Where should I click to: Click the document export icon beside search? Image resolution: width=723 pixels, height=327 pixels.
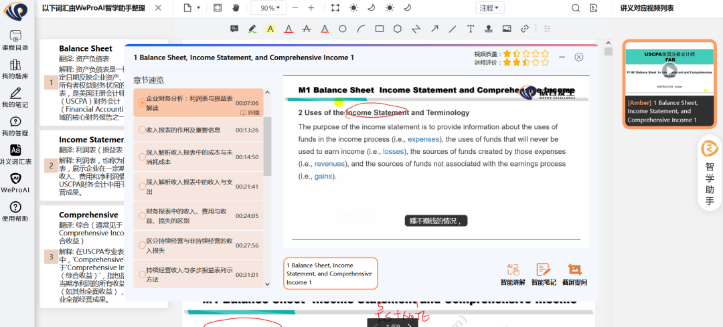tap(594, 8)
